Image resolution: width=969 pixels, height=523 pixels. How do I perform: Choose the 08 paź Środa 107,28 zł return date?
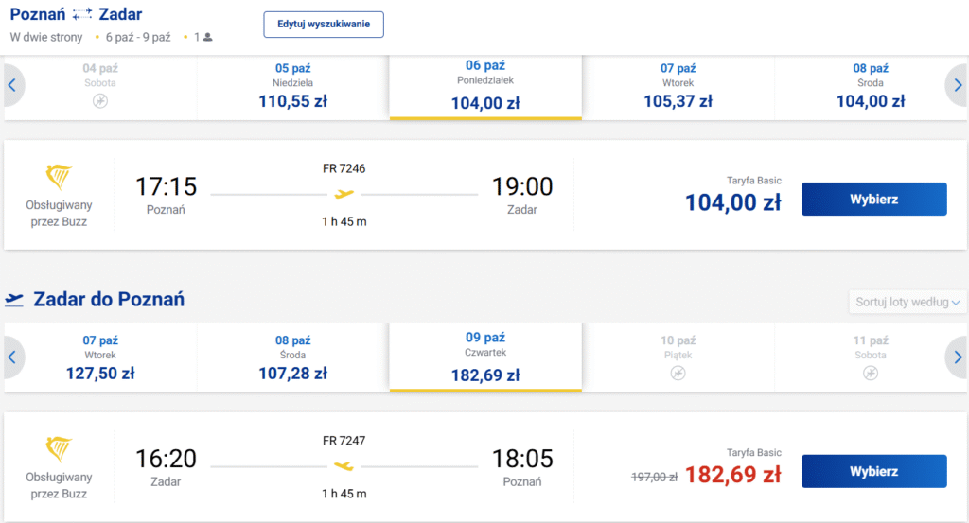click(293, 357)
